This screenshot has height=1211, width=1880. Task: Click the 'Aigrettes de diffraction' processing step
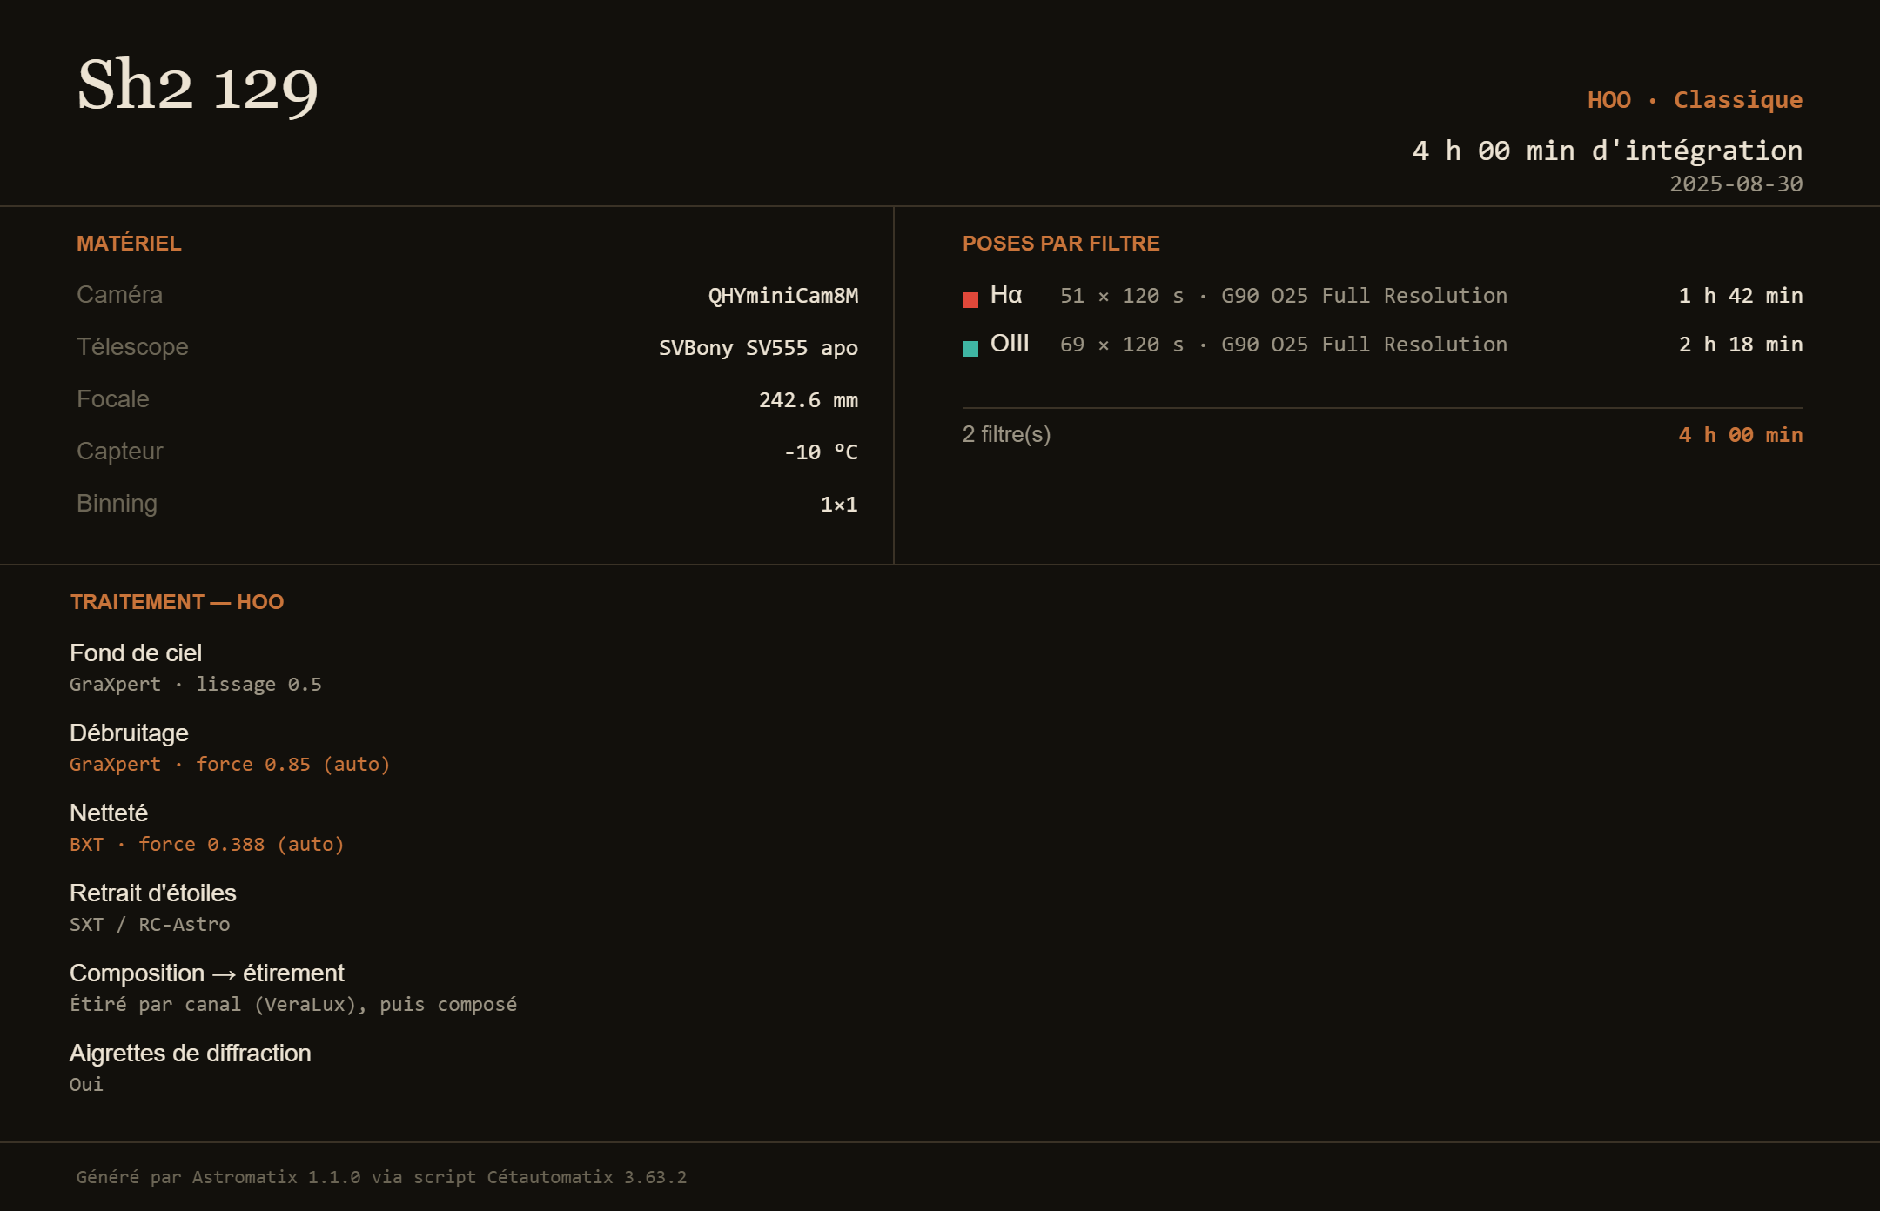coord(191,1054)
